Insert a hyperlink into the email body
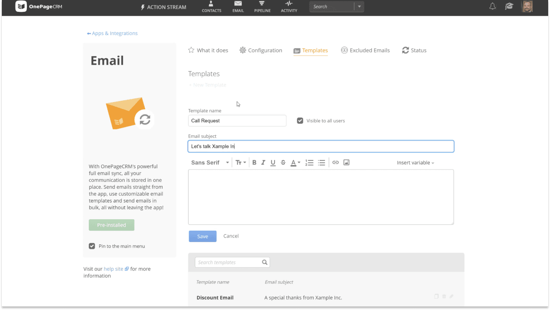Viewport: 550px width, 310px height. [336, 162]
